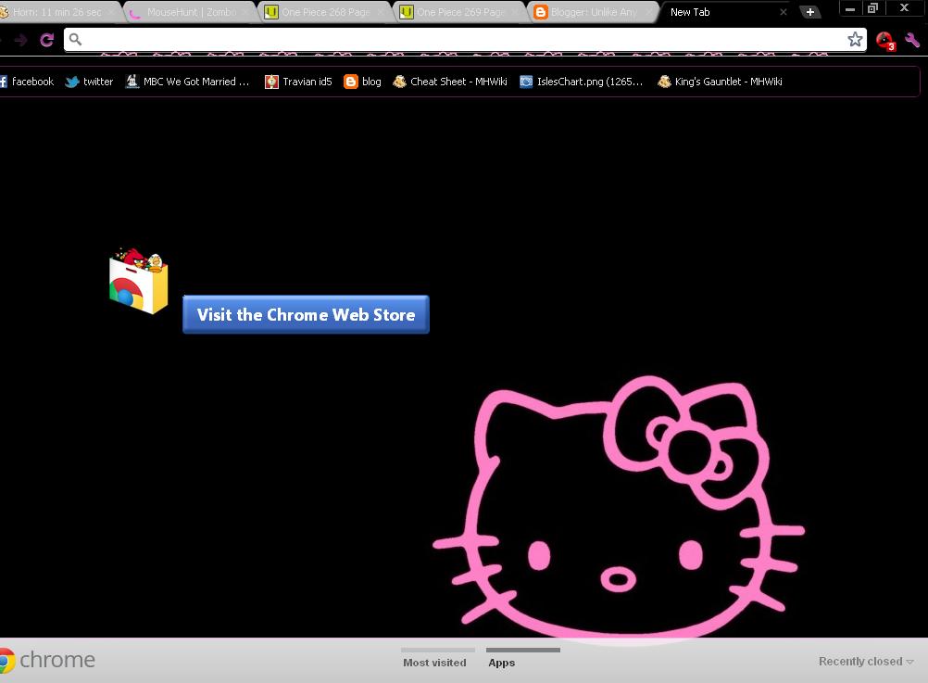
Task: Open the Travian id5 bookmark
Action: pos(298,82)
